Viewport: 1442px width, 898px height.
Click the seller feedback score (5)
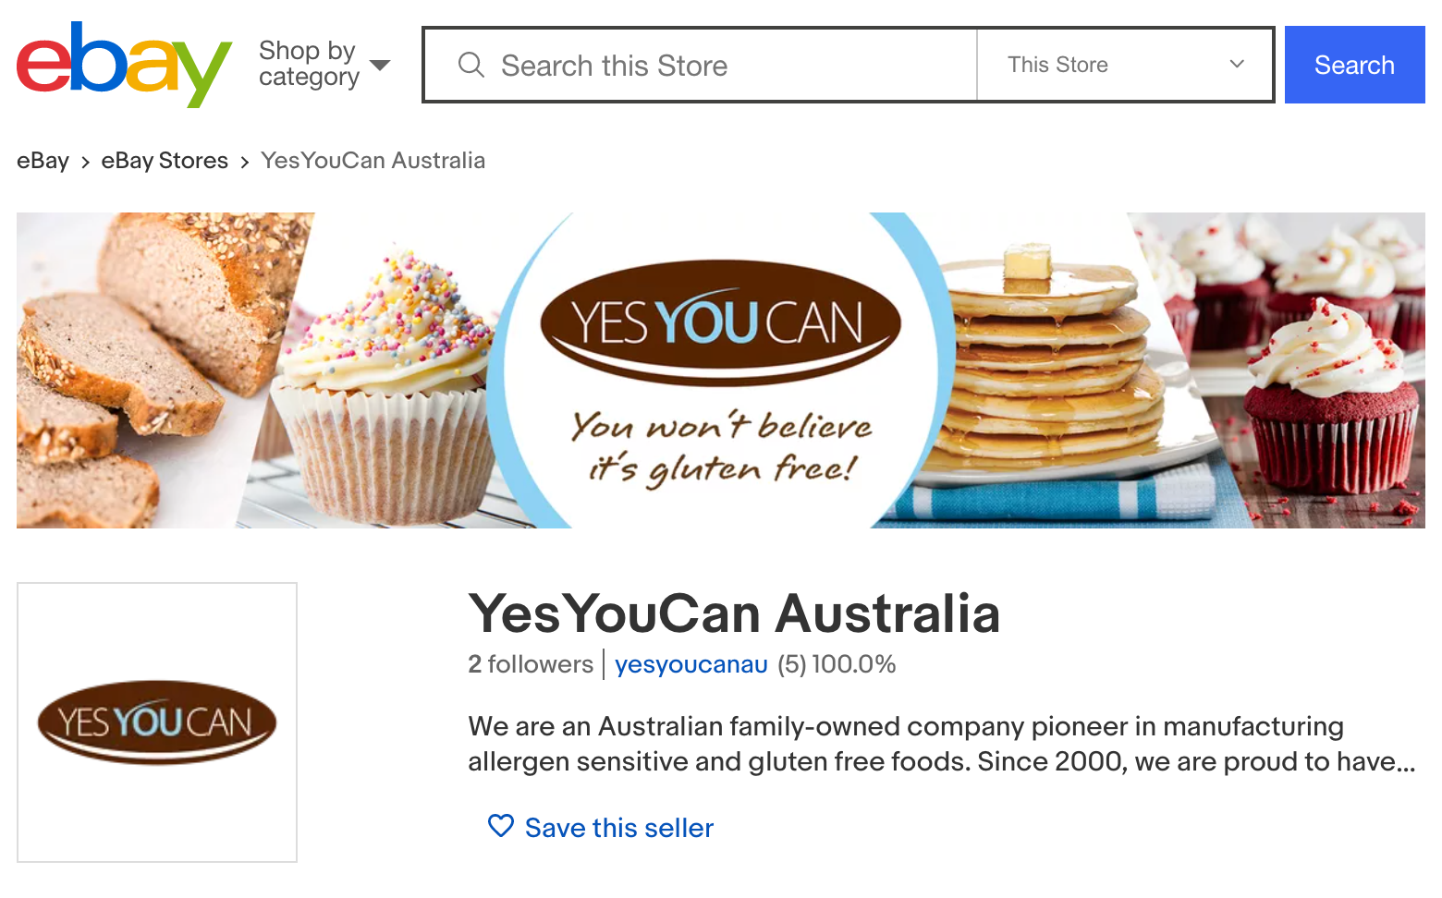793,664
